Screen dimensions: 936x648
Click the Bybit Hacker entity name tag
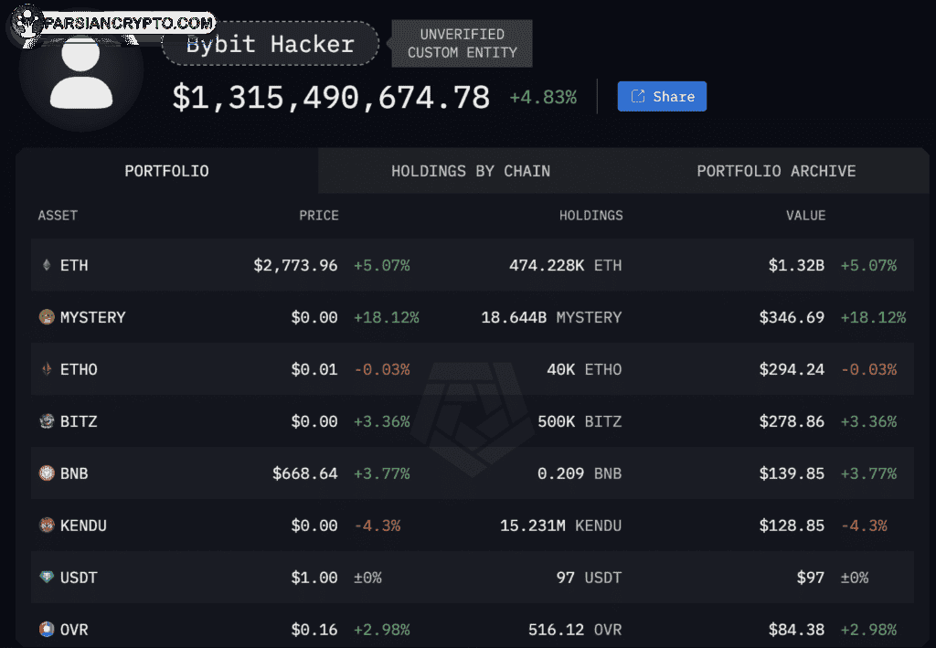coord(270,44)
